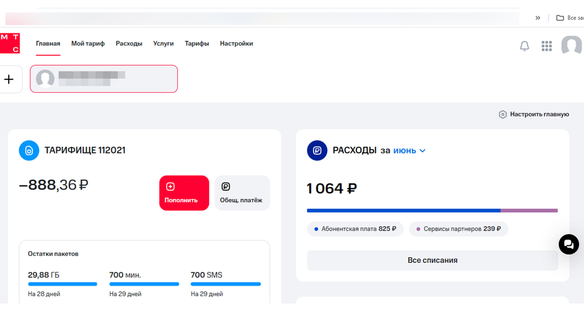This screenshot has width=584, height=329.
Task: Click the ruble icon beside РАСХОДЫ
Action: tap(317, 151)
